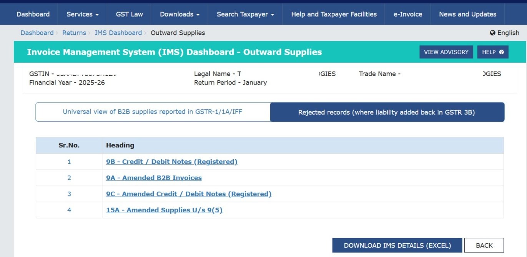The height and width of the screenshot is (257, 527).
Task: Click the VIEW ADVISORY button
Action: 446,52
